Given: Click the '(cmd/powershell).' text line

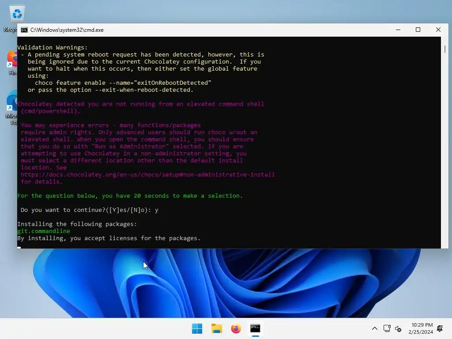Looking at the screenshot, I should 51,111.
